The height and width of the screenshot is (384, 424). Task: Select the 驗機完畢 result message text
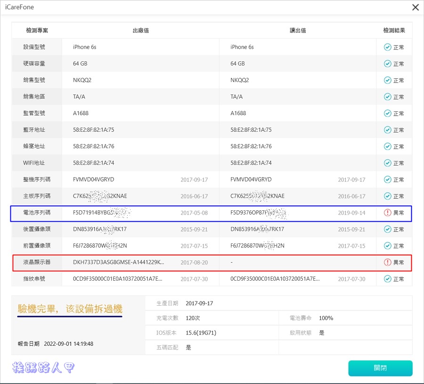[x=70, y=309]
